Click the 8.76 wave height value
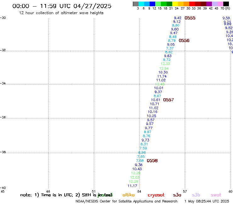Screen dimensions: 233x204 [147, 136]
